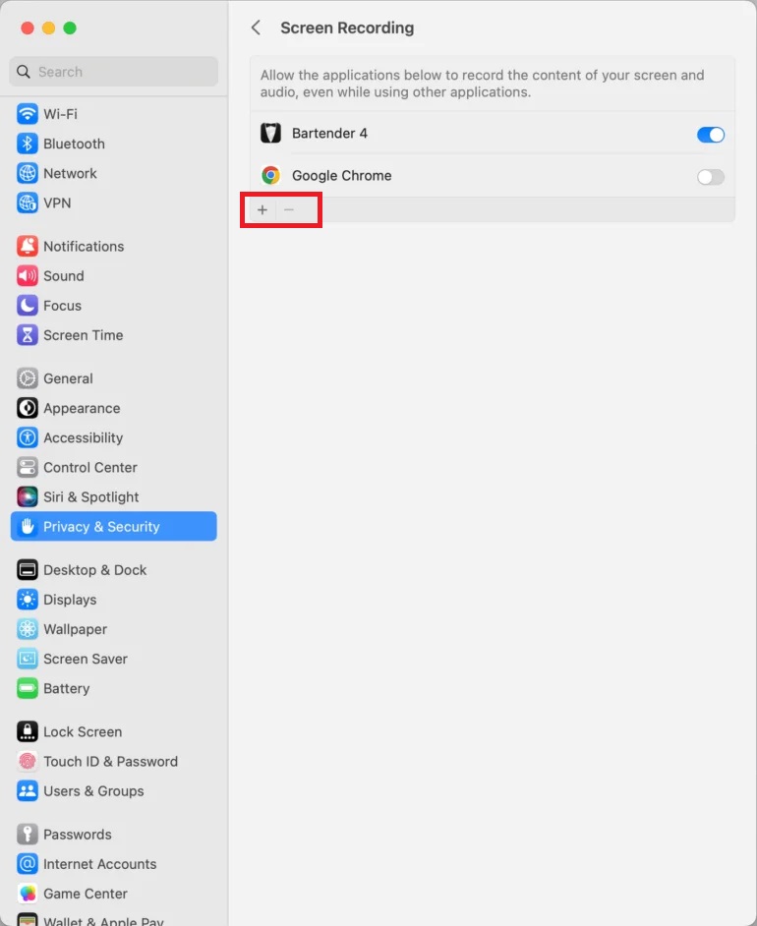Screen dimensions: 757x926
Task: Open the VPN globe icon
Action: click(28, 203)
